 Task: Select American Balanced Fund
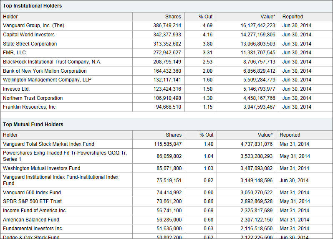pyautogui.click(x=31, y=220)
